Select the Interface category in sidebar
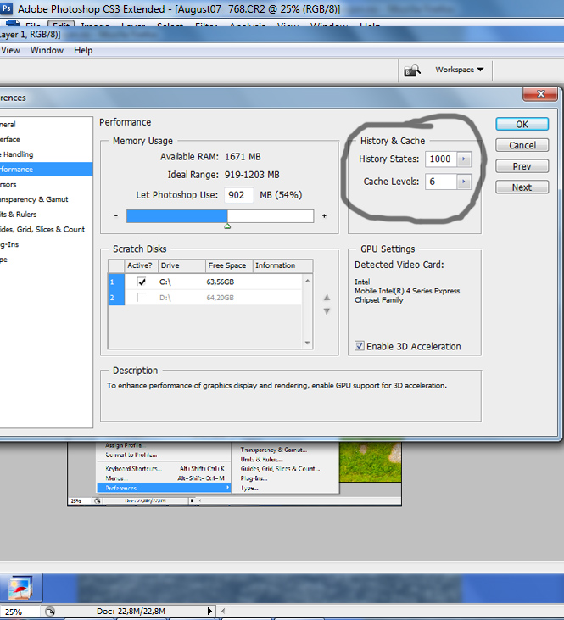564x620 pixels. click(47, 139)
